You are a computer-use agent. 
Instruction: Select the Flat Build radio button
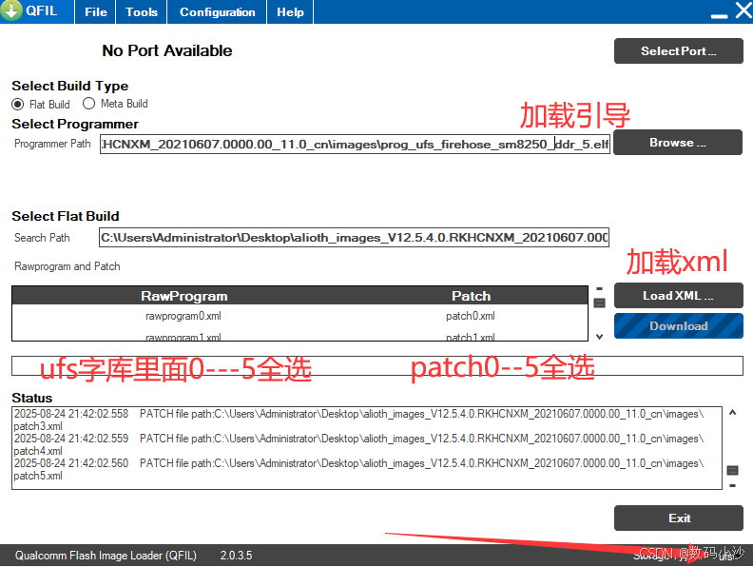[18, 105]
